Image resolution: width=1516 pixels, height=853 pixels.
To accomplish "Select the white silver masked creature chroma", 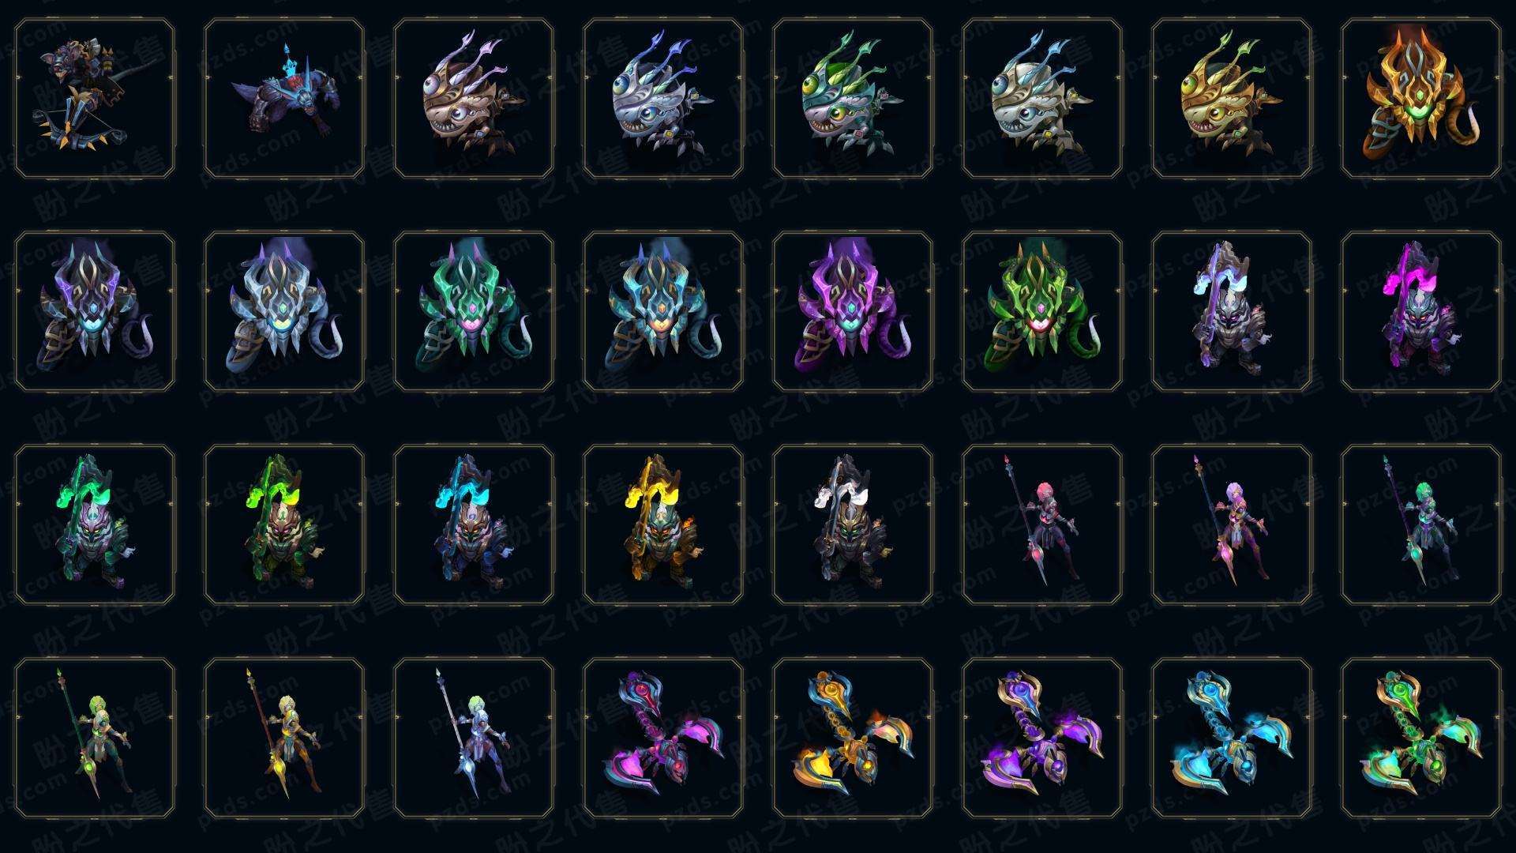I will pos(284,311).
